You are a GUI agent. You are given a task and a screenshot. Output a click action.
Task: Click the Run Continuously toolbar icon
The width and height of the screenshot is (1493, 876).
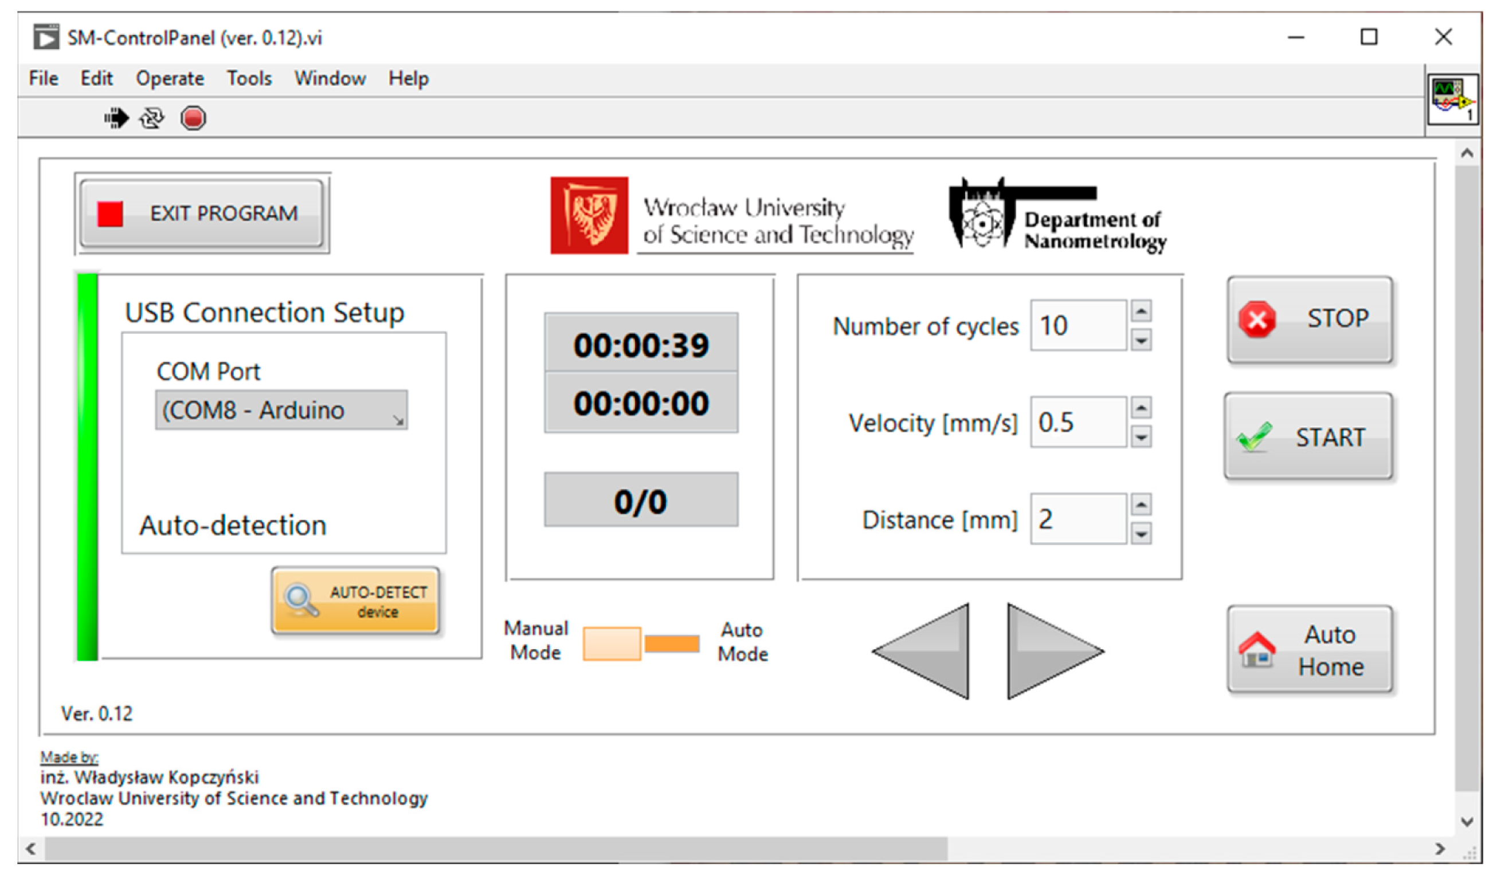(x=152, y=119)
